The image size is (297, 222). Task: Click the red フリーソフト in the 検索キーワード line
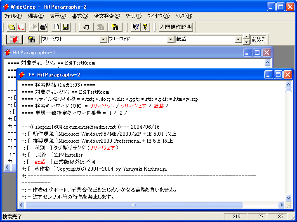[101, 106]
